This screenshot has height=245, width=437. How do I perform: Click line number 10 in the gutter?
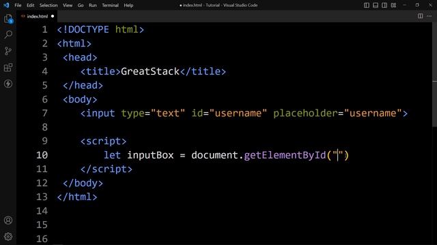click(x=42, y=155)
